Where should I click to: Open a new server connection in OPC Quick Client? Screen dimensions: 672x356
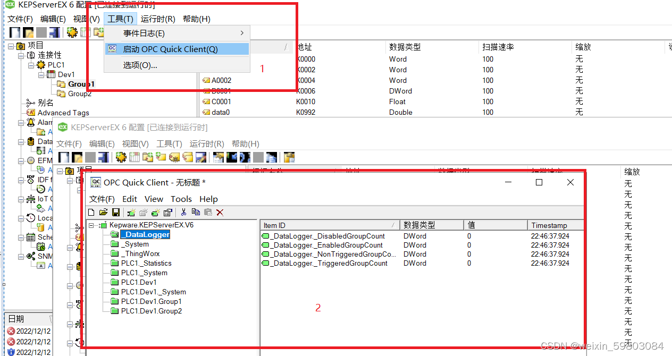click(x=131, y=211)
